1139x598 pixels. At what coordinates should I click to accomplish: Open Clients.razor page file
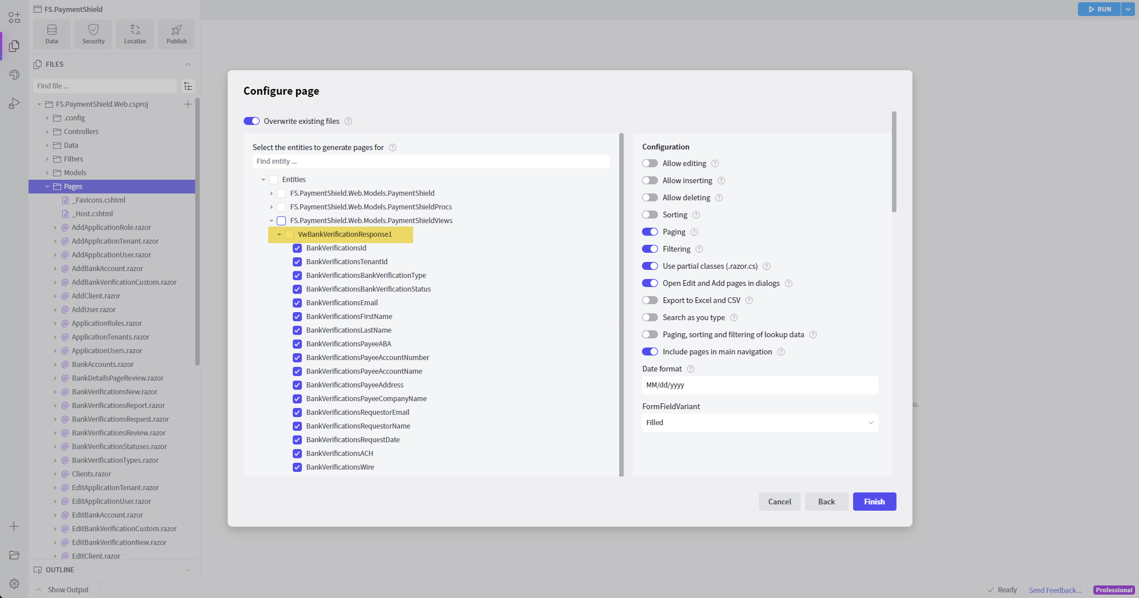91,474
